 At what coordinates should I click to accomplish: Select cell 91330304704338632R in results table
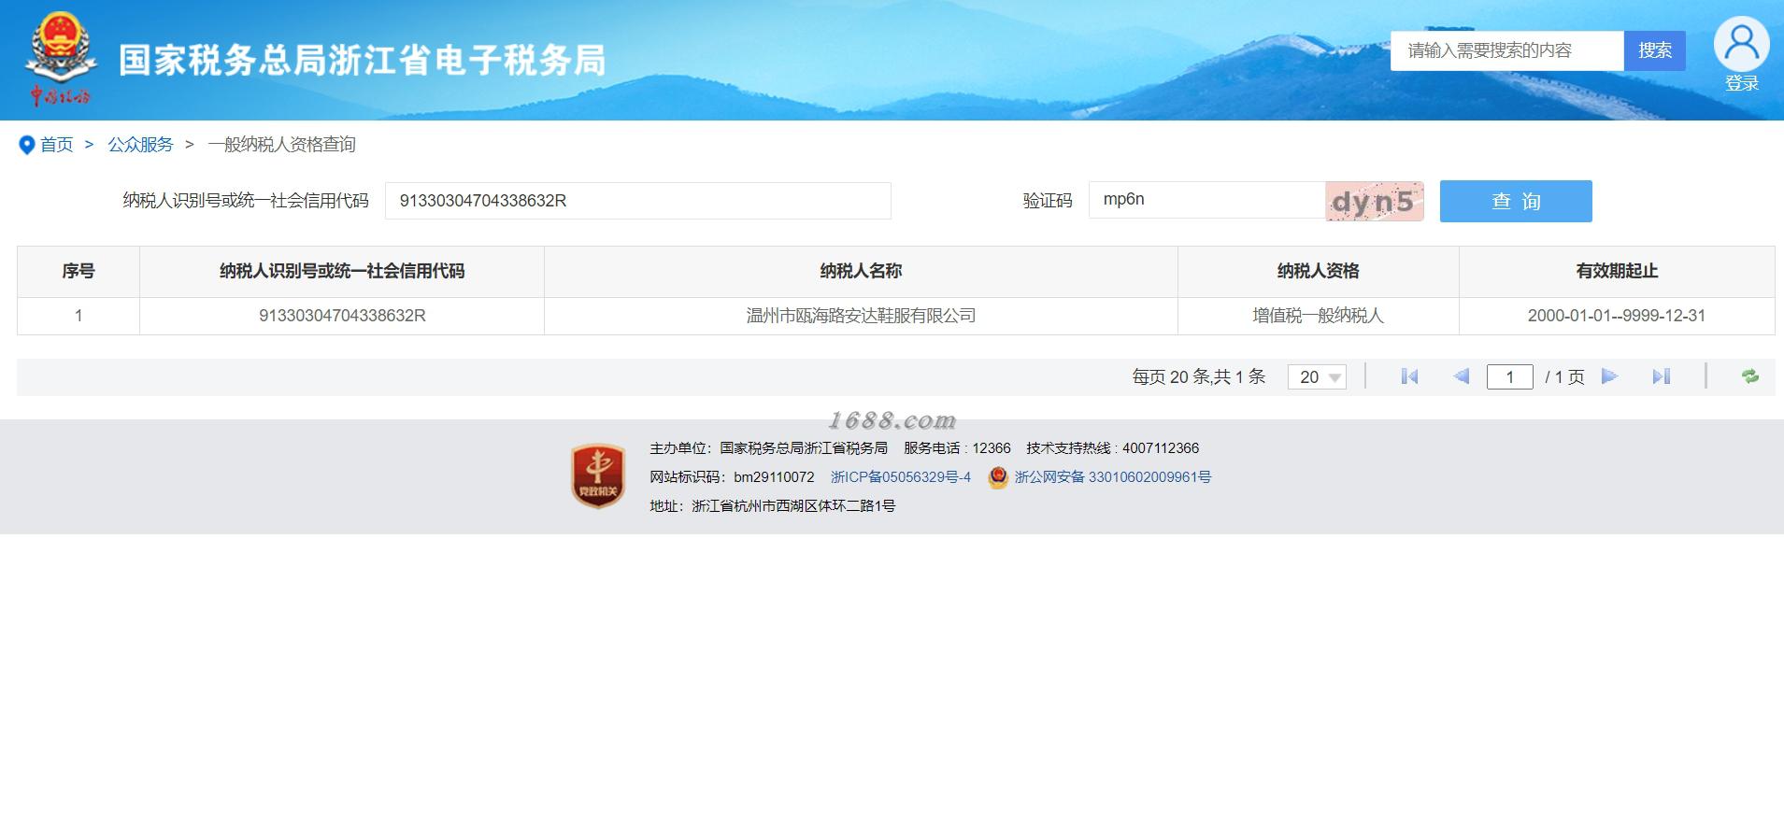pyautogui.click(x=342, y=316)
